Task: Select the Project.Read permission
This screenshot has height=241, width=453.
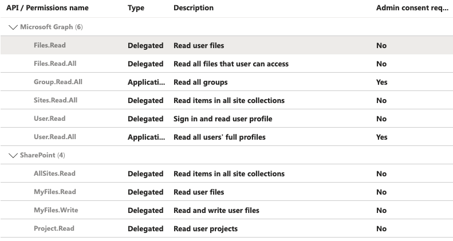Action: 54,228
